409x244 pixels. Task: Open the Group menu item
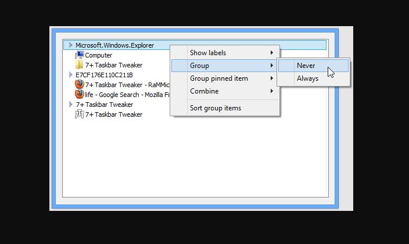click(225, 66)
